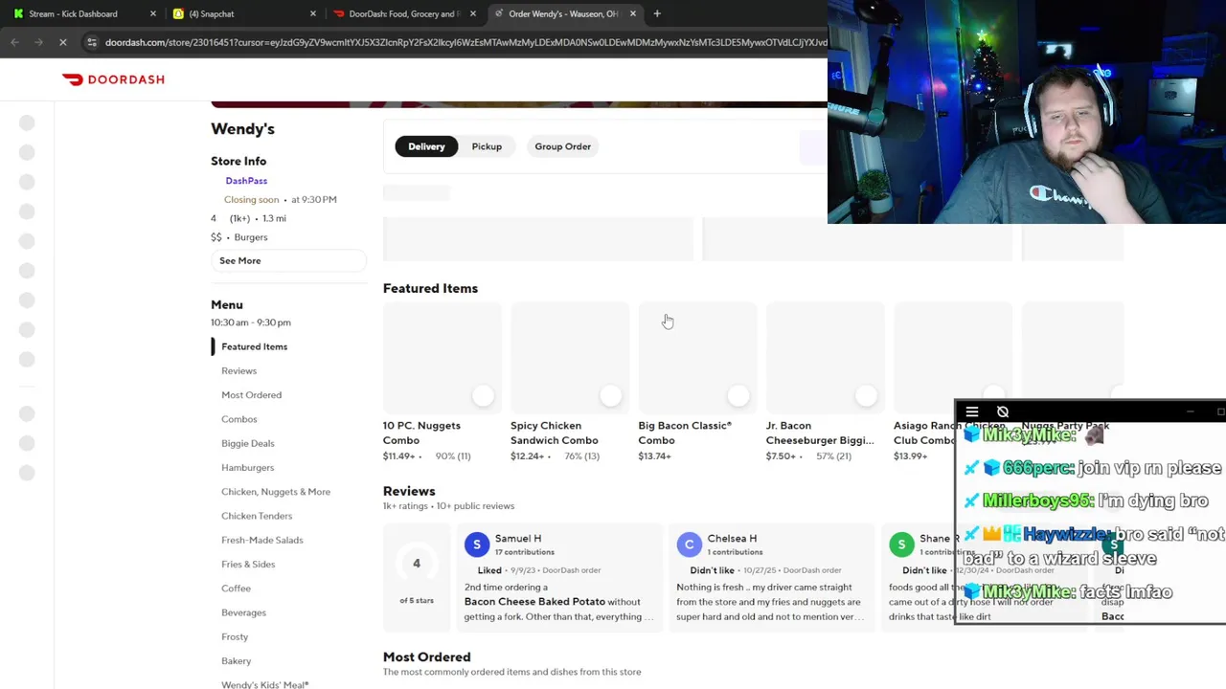Click '10:30 am - 9:30 pm' menu hours
Screen dimensions: 1226x689
[x=251, y=322]
